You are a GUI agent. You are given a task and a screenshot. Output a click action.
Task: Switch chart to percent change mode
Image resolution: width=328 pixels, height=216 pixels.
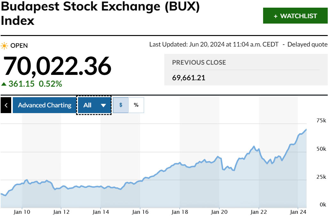(x=136, y=105)
